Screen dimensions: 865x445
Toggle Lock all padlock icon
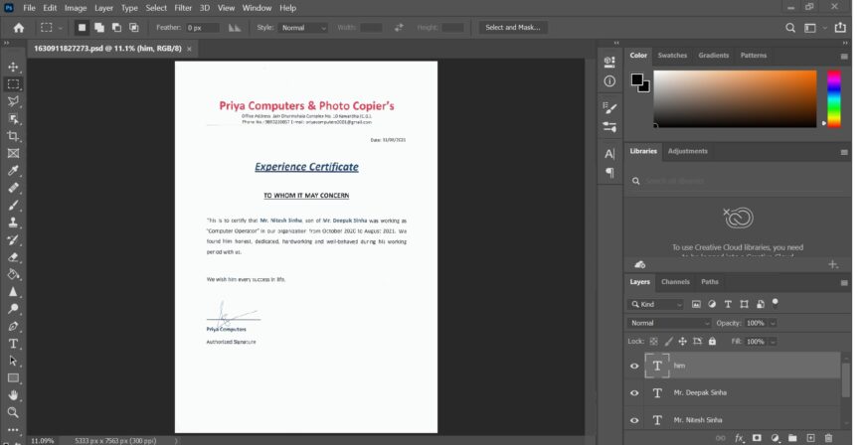click(712, 342)
